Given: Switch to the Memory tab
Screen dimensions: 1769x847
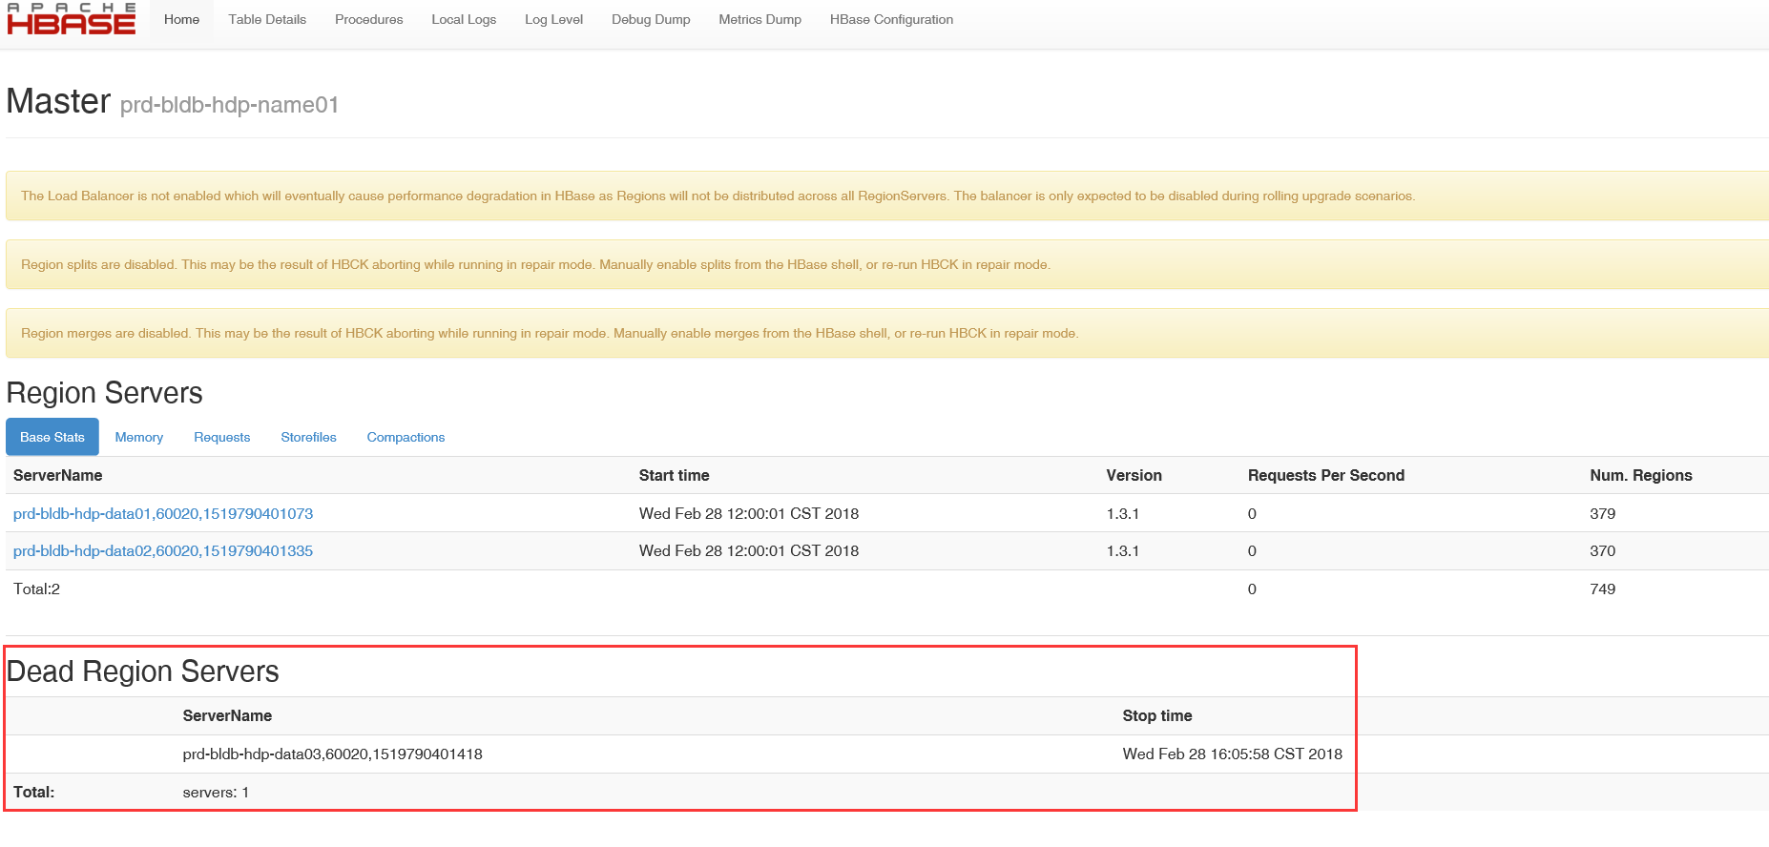Looking at the screenshot, I should point(139,437).
